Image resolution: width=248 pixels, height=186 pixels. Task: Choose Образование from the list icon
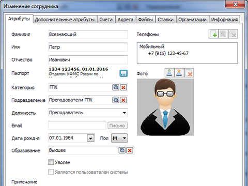[122, 150]
